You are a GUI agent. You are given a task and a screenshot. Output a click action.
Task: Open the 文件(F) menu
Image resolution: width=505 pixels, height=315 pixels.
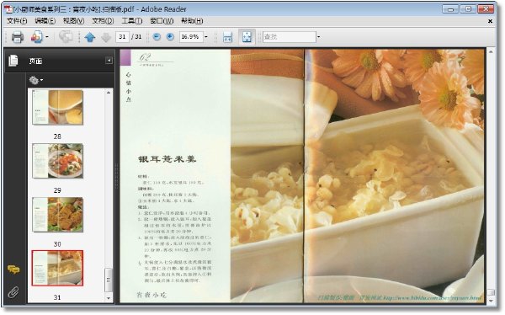[17, 21]
